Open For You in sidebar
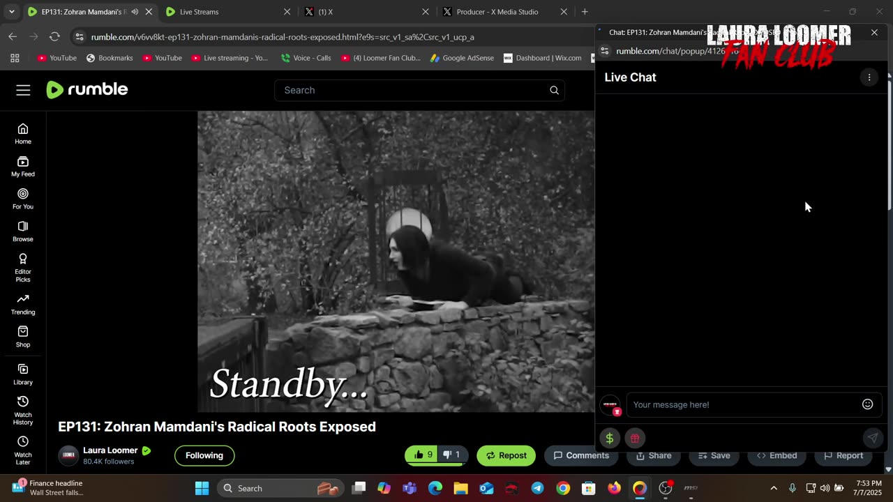 coord(23,199)
